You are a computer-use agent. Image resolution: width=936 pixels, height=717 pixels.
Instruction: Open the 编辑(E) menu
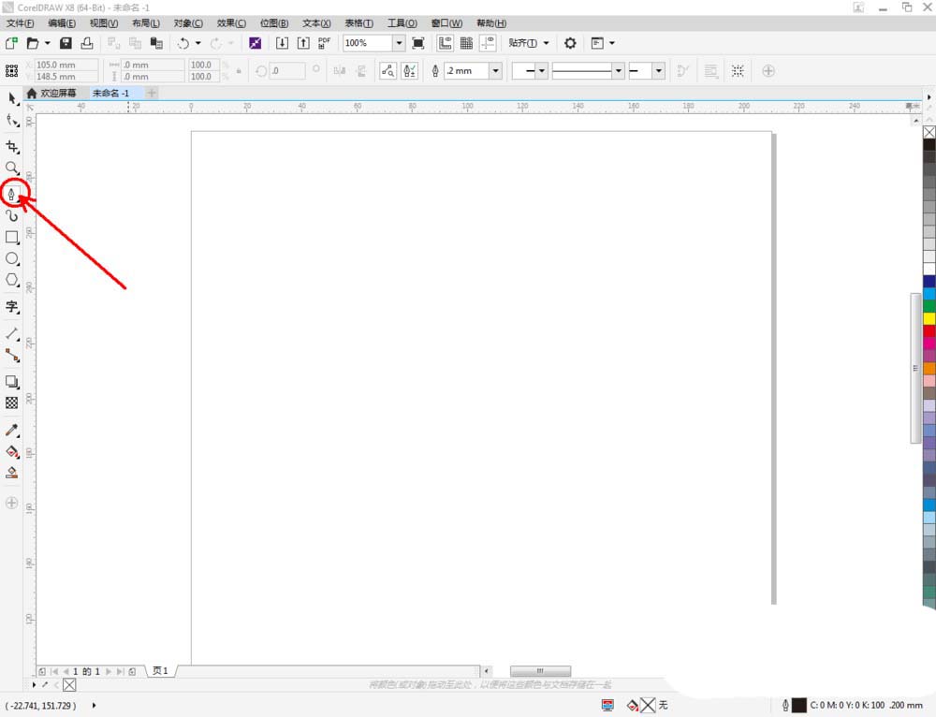[62, 23]
